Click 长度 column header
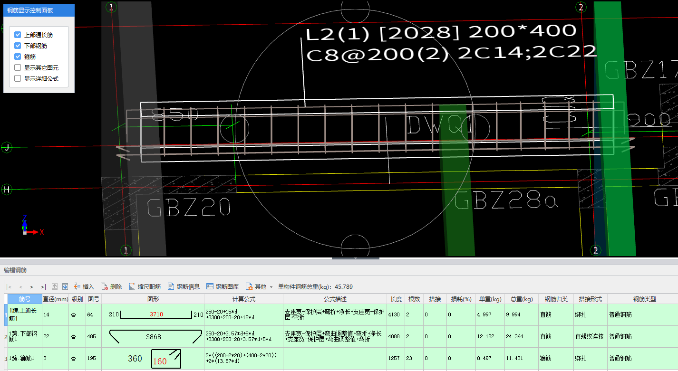The width and height of the screenshot is (678, 371). pos(396,299)
